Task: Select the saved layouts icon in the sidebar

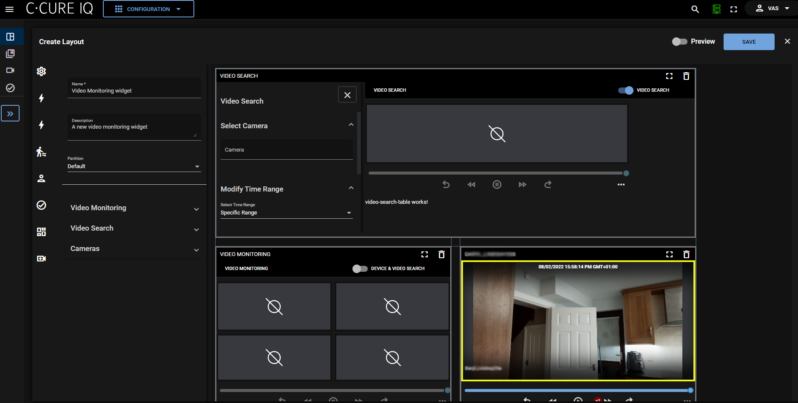Action: [11, 54]
